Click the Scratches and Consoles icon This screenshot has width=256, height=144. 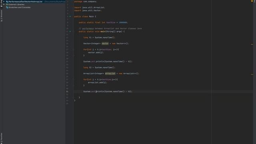coord(7,7)
